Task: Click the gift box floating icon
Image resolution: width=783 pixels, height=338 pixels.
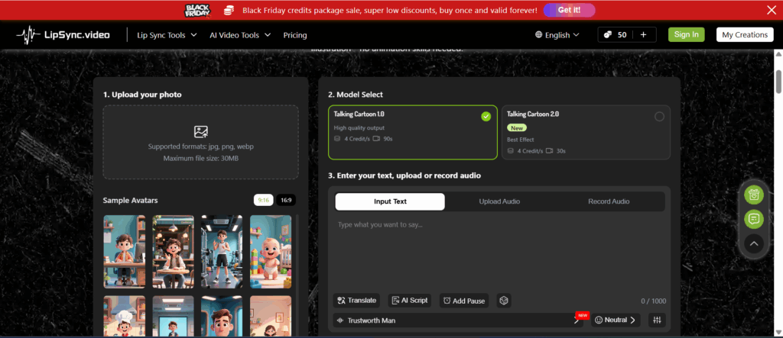Action: point(753,195)
